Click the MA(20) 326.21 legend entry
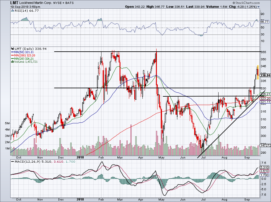 pos(24,59)
